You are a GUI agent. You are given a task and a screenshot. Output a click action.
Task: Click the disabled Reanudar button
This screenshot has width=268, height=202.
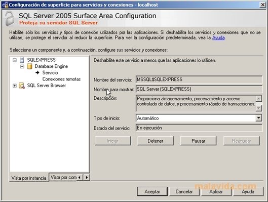(241, 141)
